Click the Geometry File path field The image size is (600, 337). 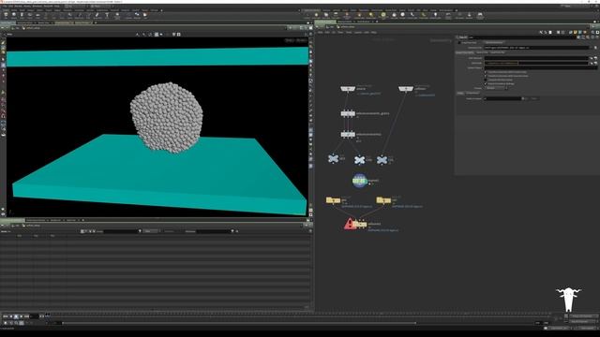coord(536,48)
